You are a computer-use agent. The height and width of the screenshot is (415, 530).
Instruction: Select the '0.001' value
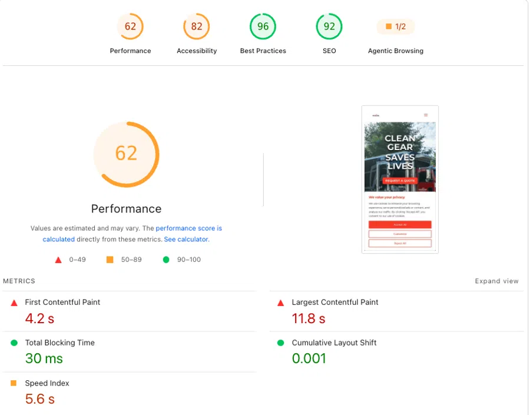pyautogui.click(x=309, y=358)
